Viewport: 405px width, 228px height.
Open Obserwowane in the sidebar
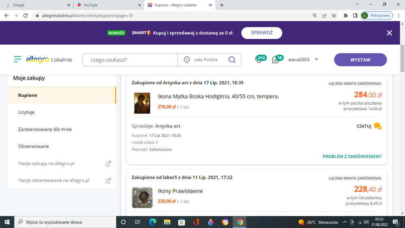[x=34, y=146]
